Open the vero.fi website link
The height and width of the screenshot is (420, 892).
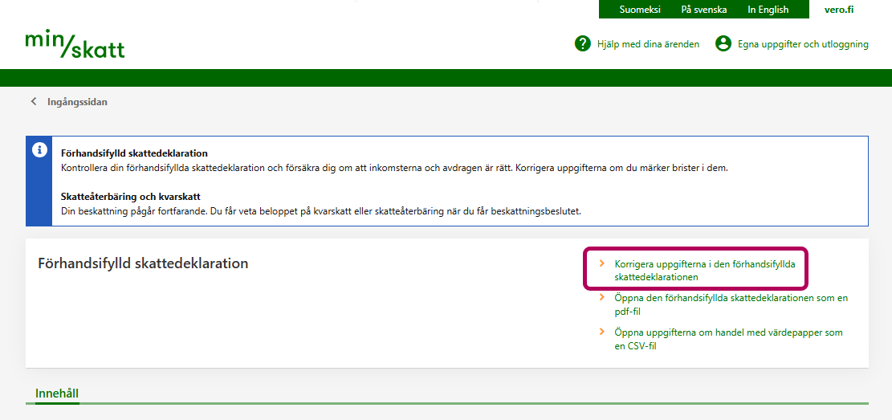click(838, 10)
